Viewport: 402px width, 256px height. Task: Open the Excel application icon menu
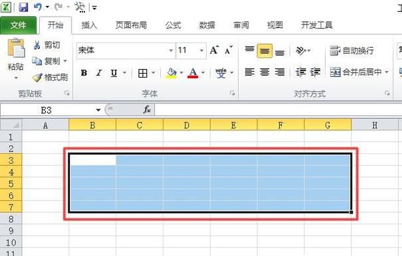5,7
